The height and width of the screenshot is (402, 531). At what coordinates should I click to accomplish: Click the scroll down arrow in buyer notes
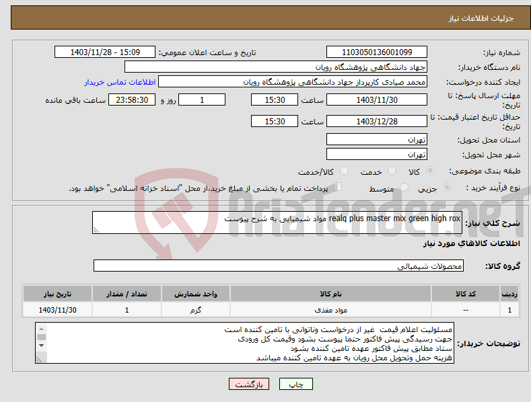click(41, 346)
